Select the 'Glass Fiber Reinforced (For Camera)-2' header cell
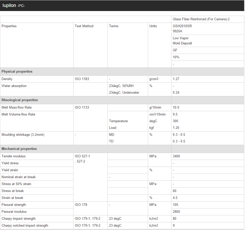This screenshot has height=230, width=245. 208,19
